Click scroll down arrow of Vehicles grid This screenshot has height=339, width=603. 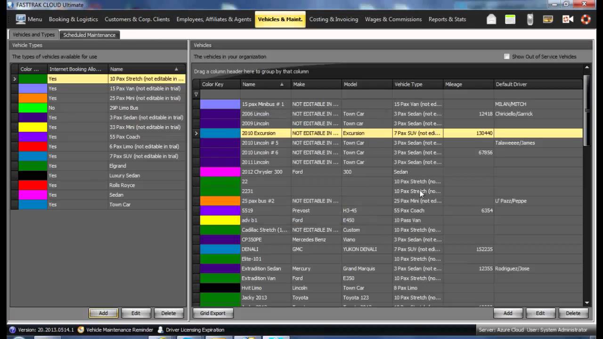[x=587, y=303]
